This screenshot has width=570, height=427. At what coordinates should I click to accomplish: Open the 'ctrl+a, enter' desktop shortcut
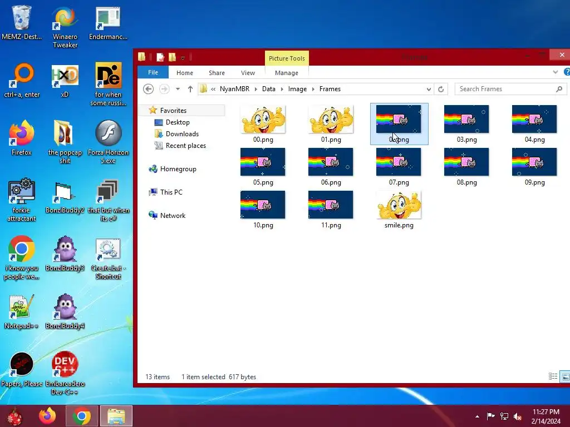22,81
